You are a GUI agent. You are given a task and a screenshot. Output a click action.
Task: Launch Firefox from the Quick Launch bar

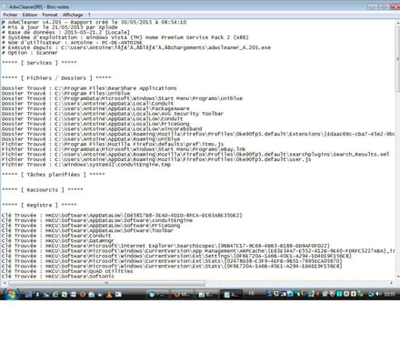point(83,295)
